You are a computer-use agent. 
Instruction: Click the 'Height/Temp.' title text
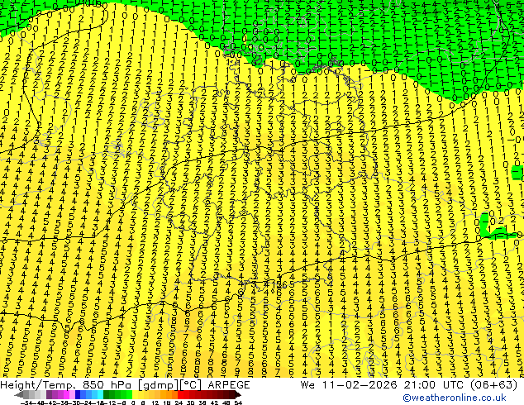tap(40, 385)
